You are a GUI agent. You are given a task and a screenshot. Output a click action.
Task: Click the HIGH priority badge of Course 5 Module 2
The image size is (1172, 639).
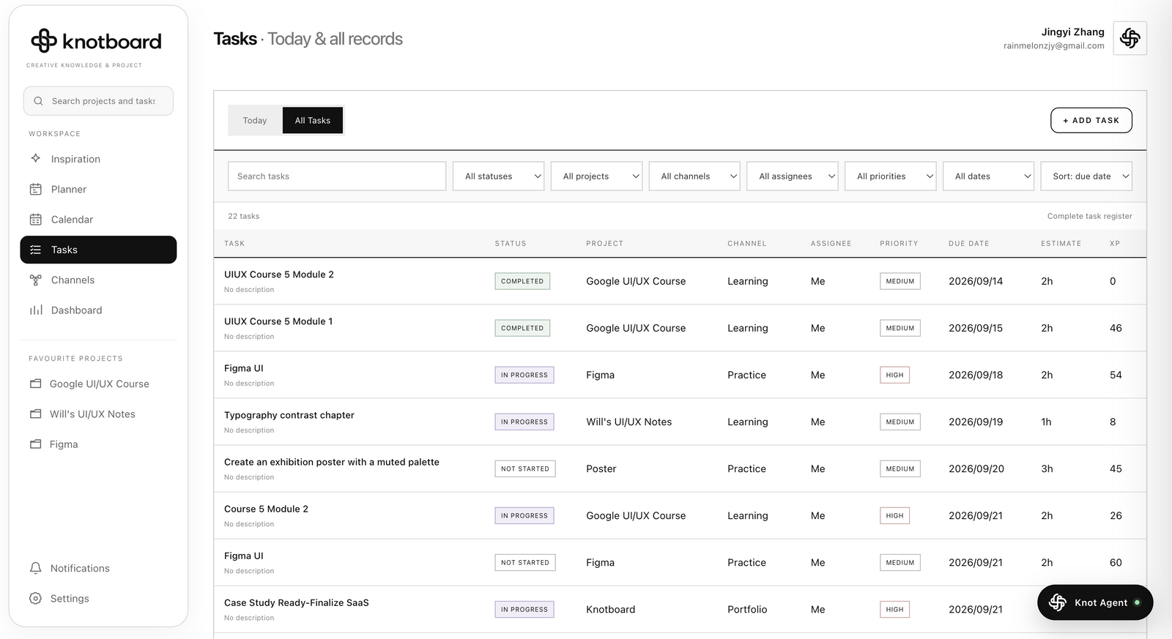click(x=894, y=515)
